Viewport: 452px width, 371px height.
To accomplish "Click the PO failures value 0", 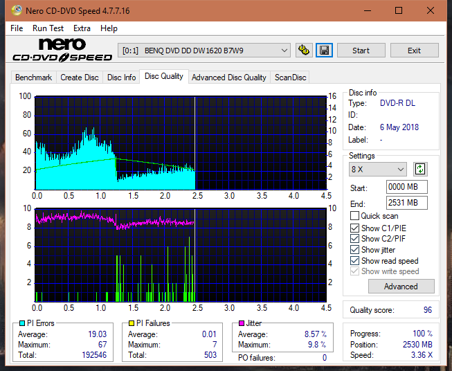I will click(x=325, y=358).
